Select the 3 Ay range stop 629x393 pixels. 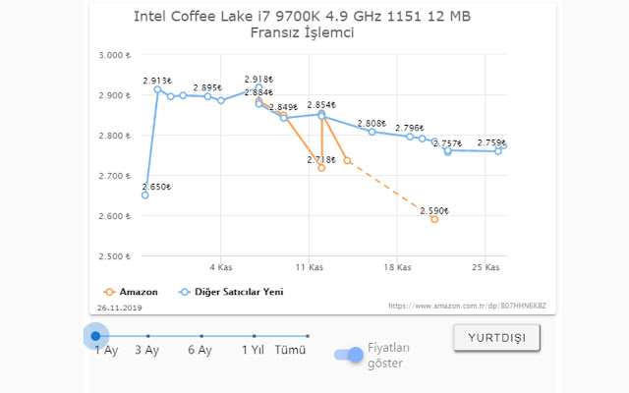tap(146, 336)
